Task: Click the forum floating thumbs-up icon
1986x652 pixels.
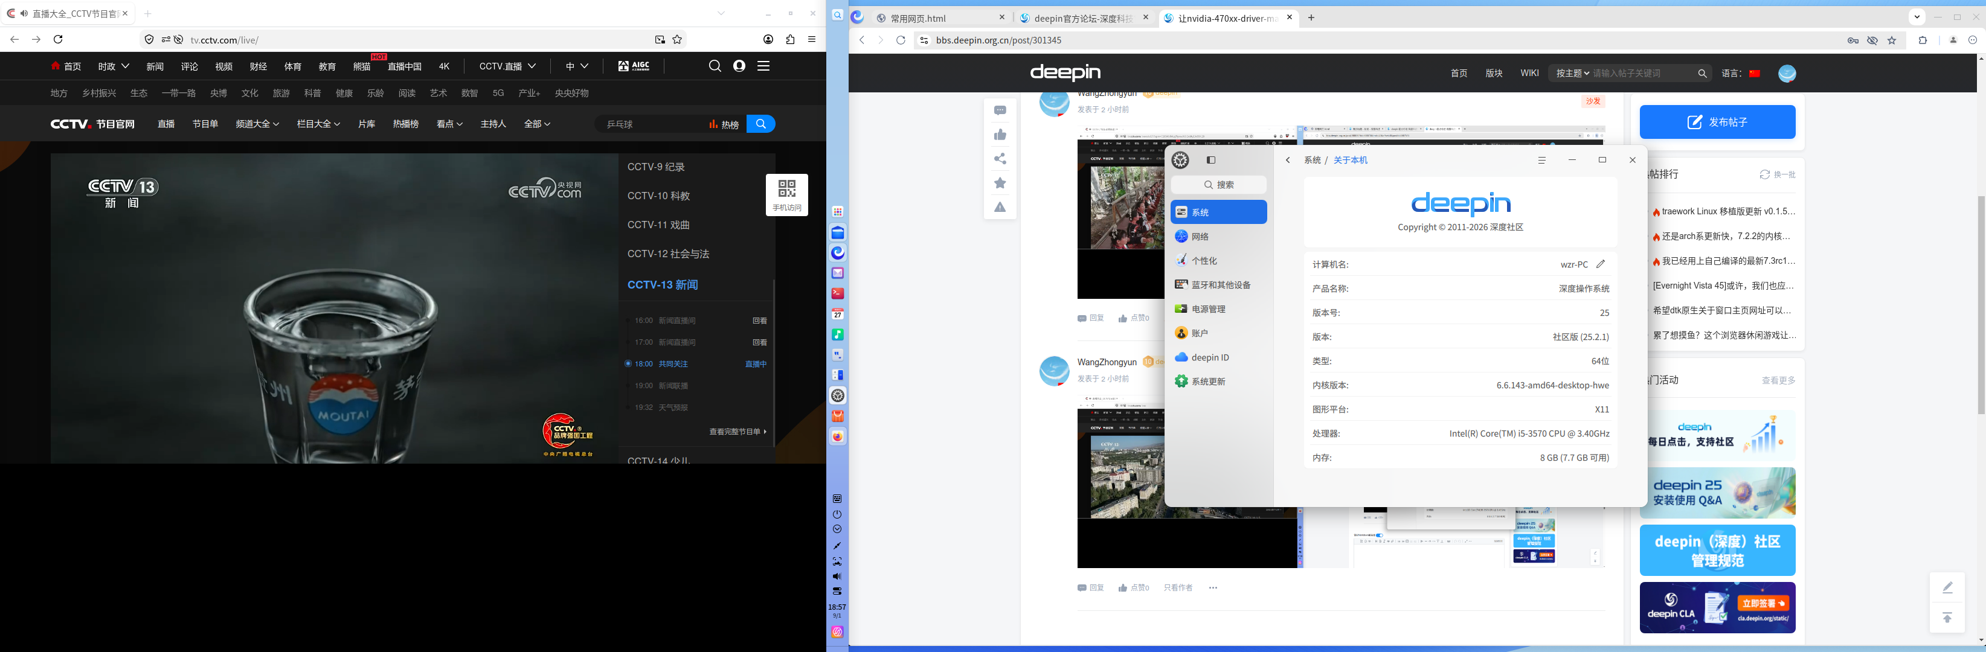Action: tap(1000, 135)
